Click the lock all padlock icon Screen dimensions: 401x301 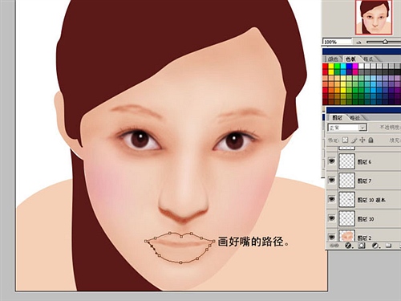[x=371, y=140]
